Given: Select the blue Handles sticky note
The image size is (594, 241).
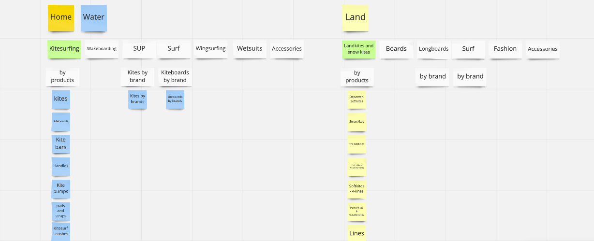Looking at the screenshot, I should point(61,166).
